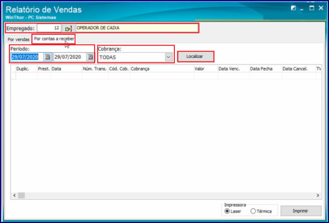Screen dimensions: 329x223
Task: Maximize the Relatório de Vendas window
Action: pos(312,8)
